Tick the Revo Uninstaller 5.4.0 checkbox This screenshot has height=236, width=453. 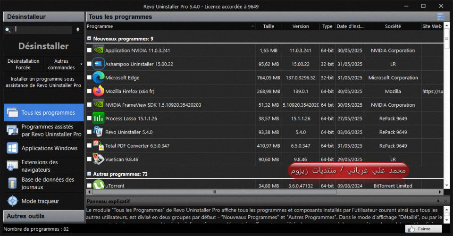coord(89,131)
